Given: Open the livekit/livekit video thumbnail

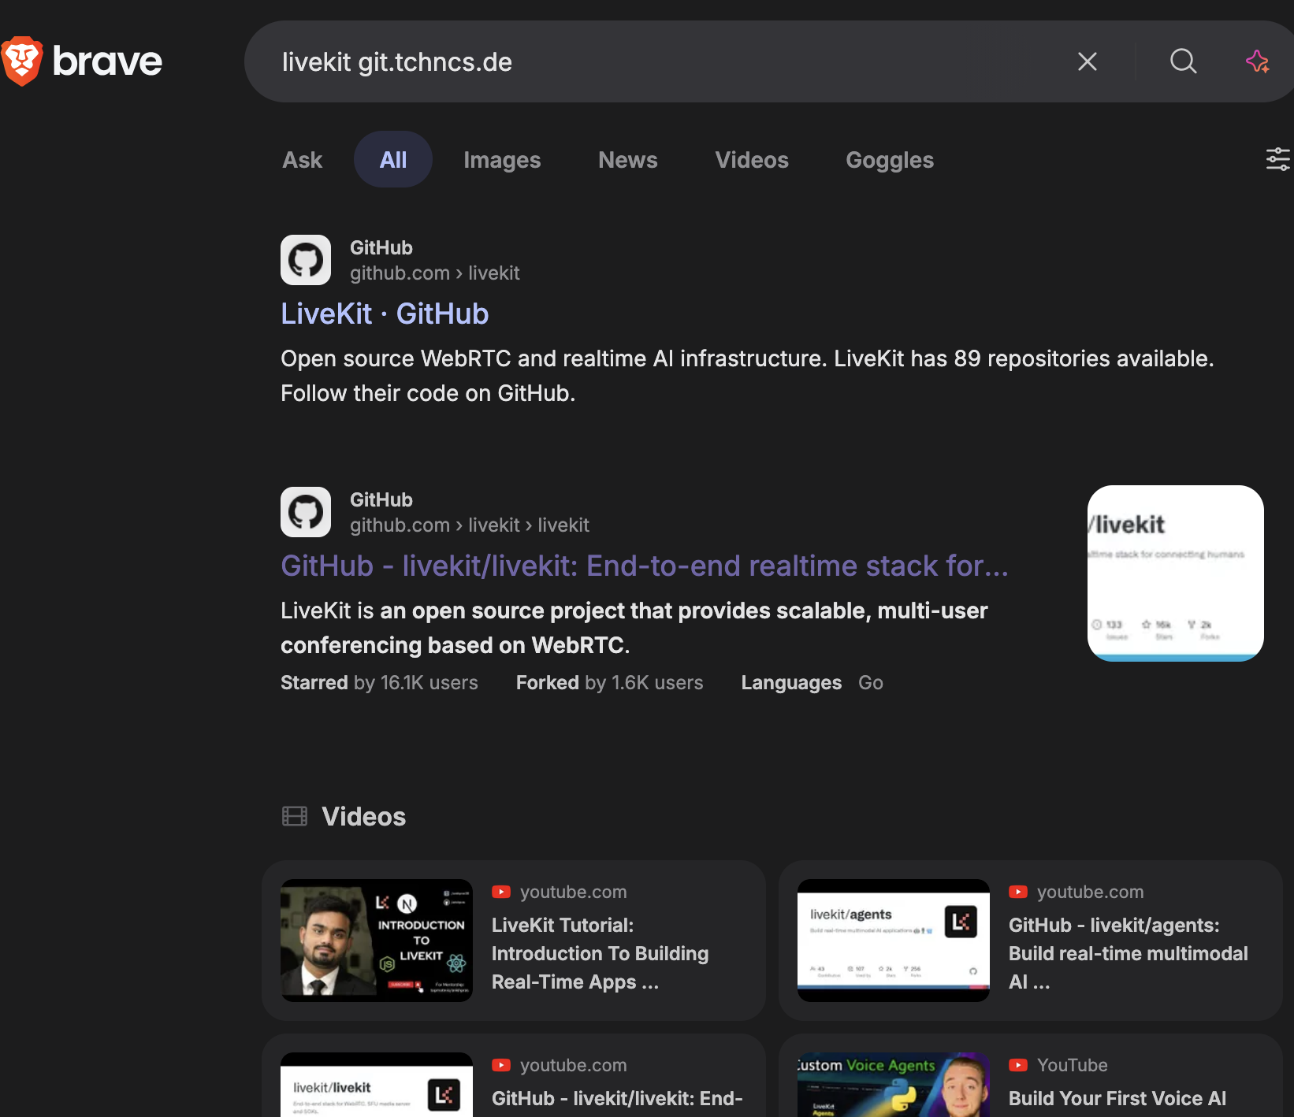Looking at the screenshot, I should [x=377, y=1085].
